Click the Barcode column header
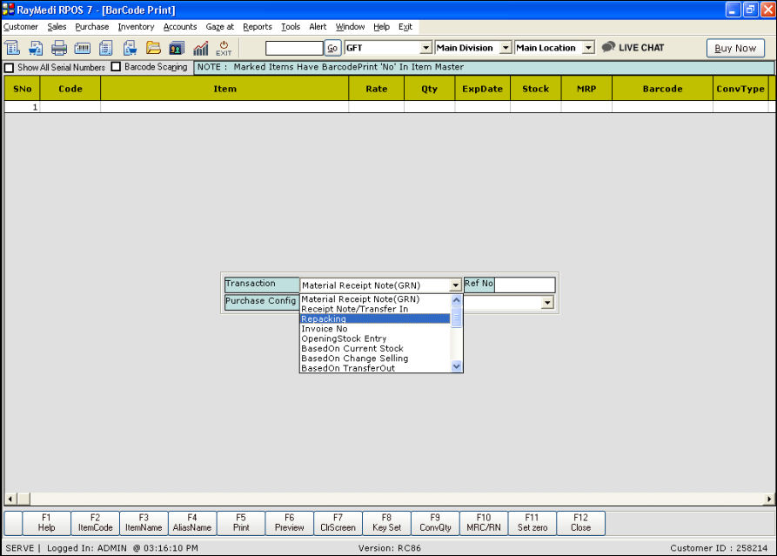777x556 pixels. tap(662, 89)
